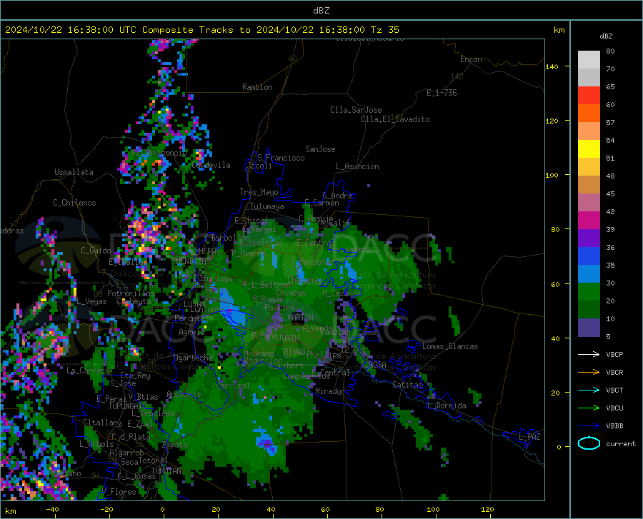Click the 'Zapata' map label
643x519 pixels.
[175, 445]
